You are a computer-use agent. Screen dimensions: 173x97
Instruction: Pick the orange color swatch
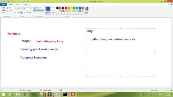(x=69, y=8)
